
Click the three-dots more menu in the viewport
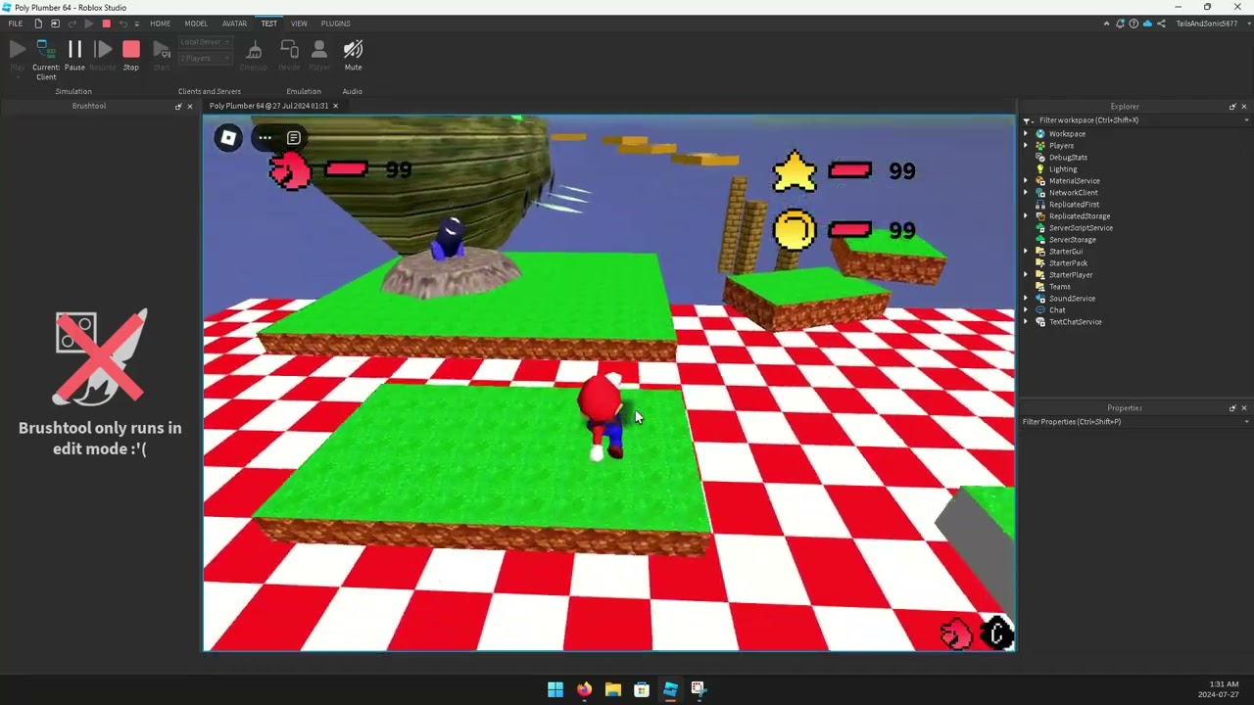pyautogui.click(x=265, y=138)
